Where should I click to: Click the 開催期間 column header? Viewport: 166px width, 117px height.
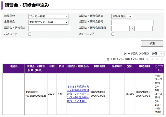100,66
